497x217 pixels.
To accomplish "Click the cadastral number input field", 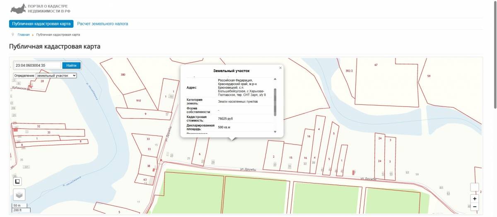I will pyautogui.click(x=37, y=65).
